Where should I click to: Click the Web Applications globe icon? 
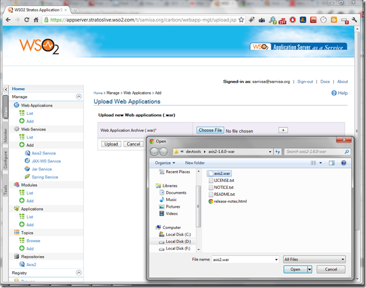(16, 105)
